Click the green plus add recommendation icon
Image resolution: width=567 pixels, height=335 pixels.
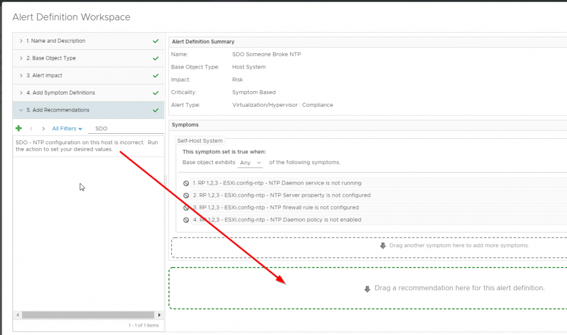pyautogui.click(x=19, y=128)
